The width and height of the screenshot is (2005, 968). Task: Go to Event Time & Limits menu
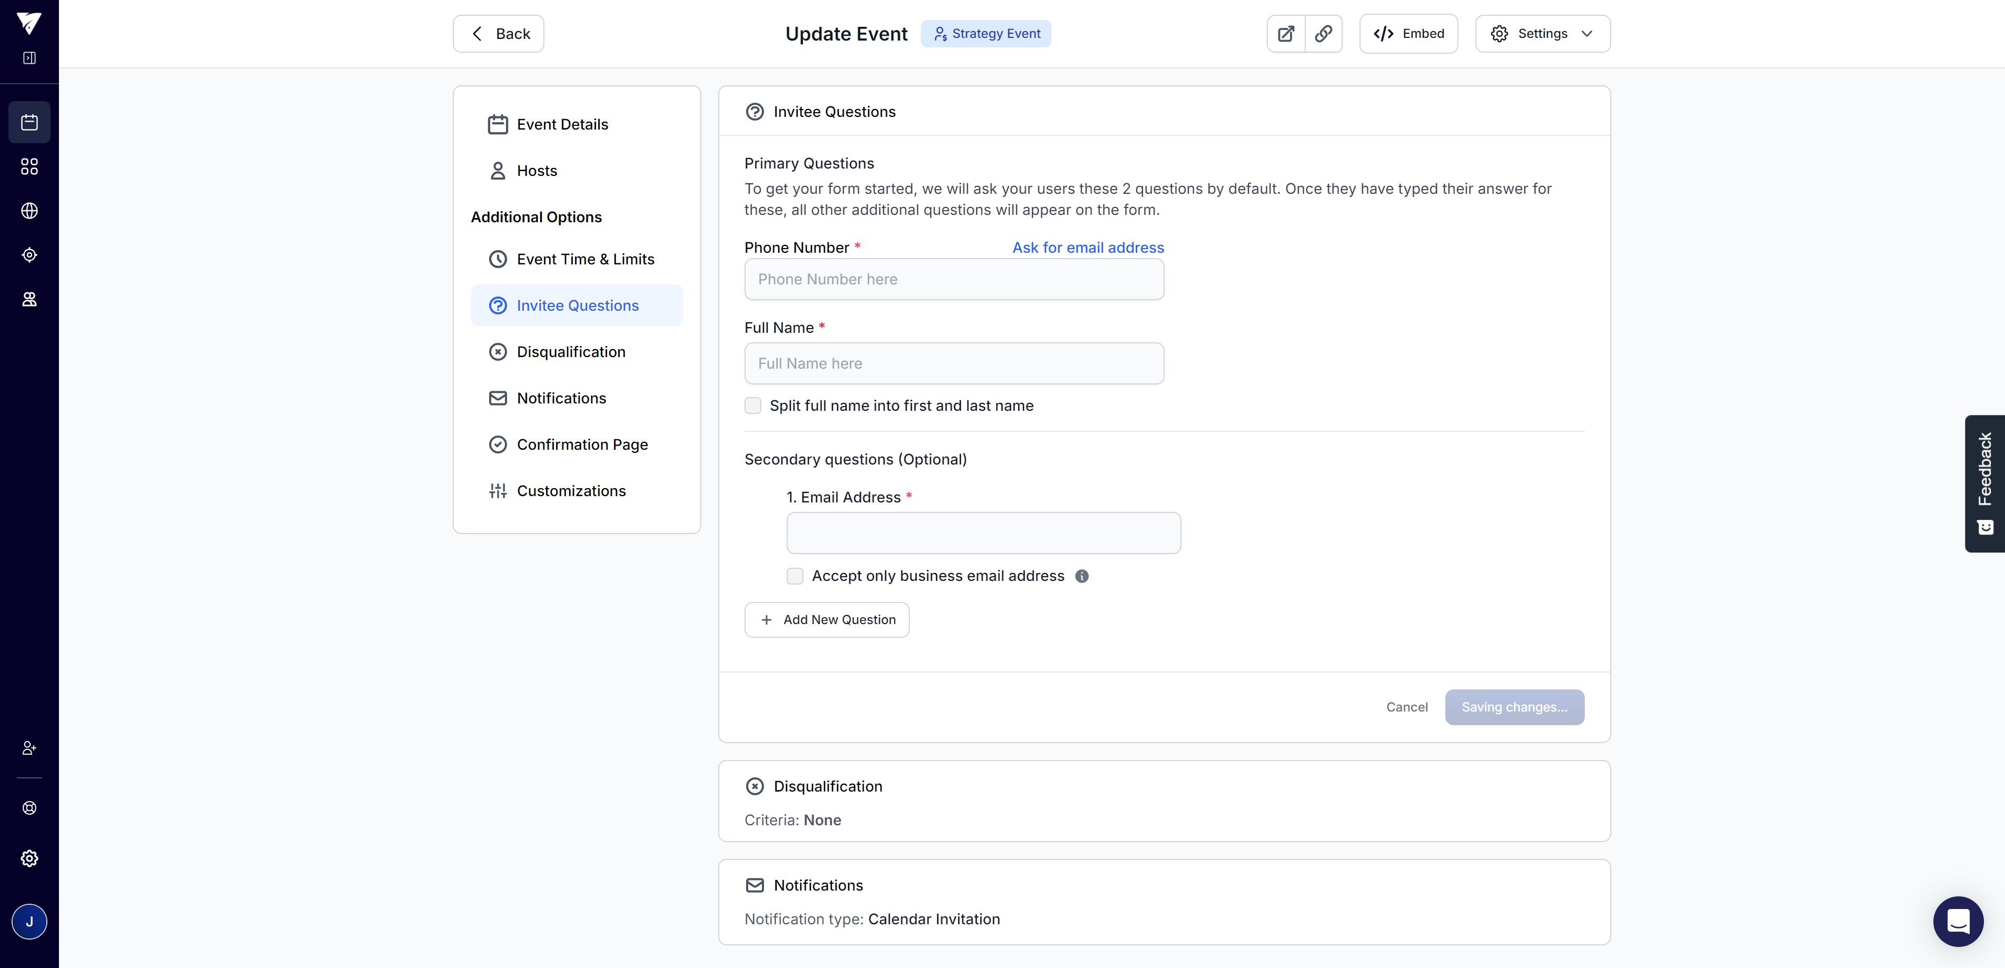[x=584, y=259]
